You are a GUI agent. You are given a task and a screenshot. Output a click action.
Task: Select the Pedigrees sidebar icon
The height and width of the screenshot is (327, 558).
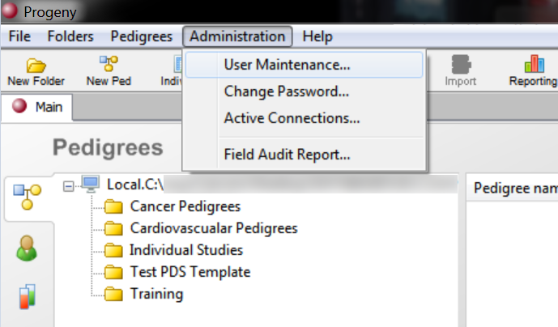pyautogui.click(x=28, y=197)
